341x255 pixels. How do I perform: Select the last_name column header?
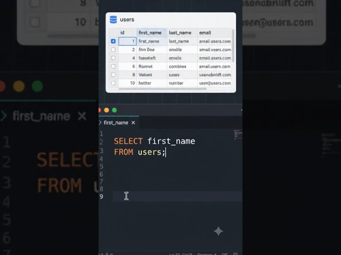[182, 32]
